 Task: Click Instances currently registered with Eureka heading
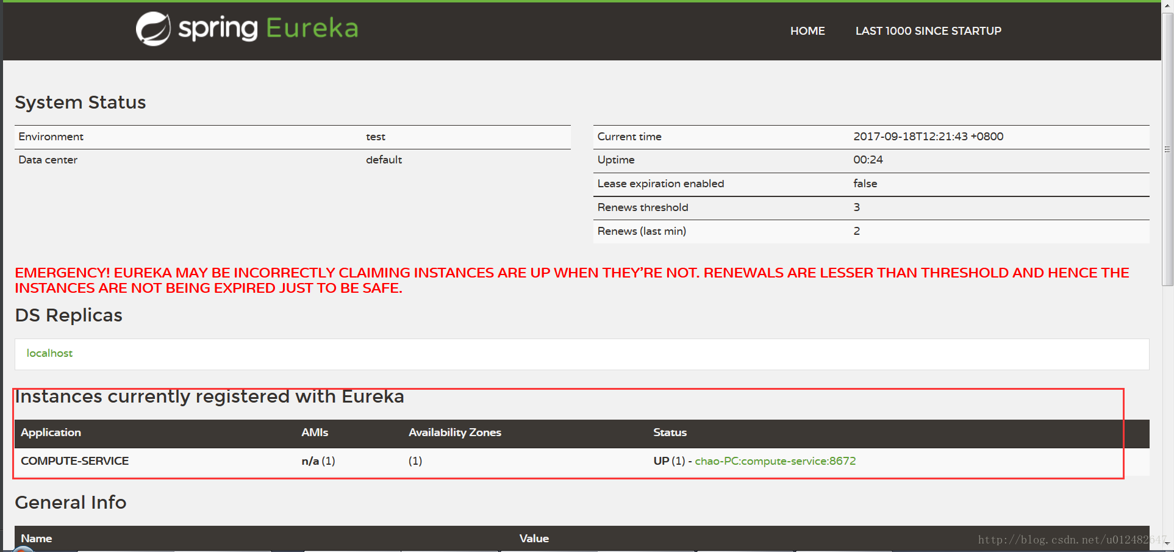point(209,397)
